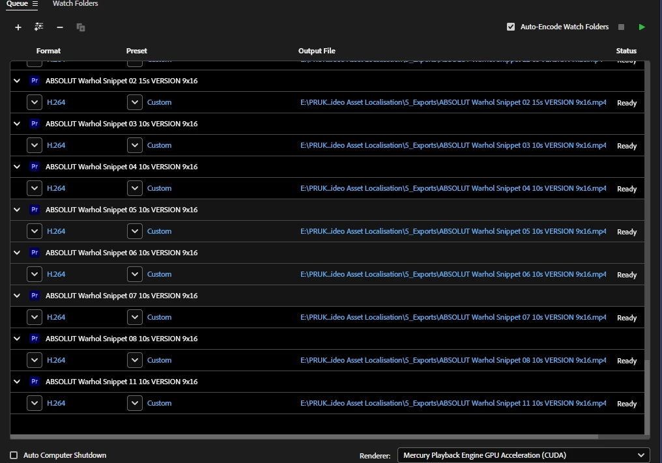Image resolution: width=662 pixels, height=463 pixels.
Task: Add source with the plus icon
Action: [18, 27]
